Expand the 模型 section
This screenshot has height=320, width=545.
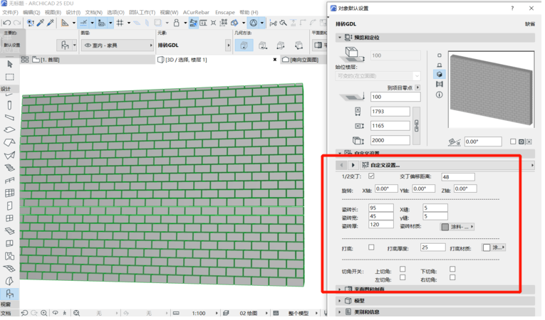pos(340,301)
